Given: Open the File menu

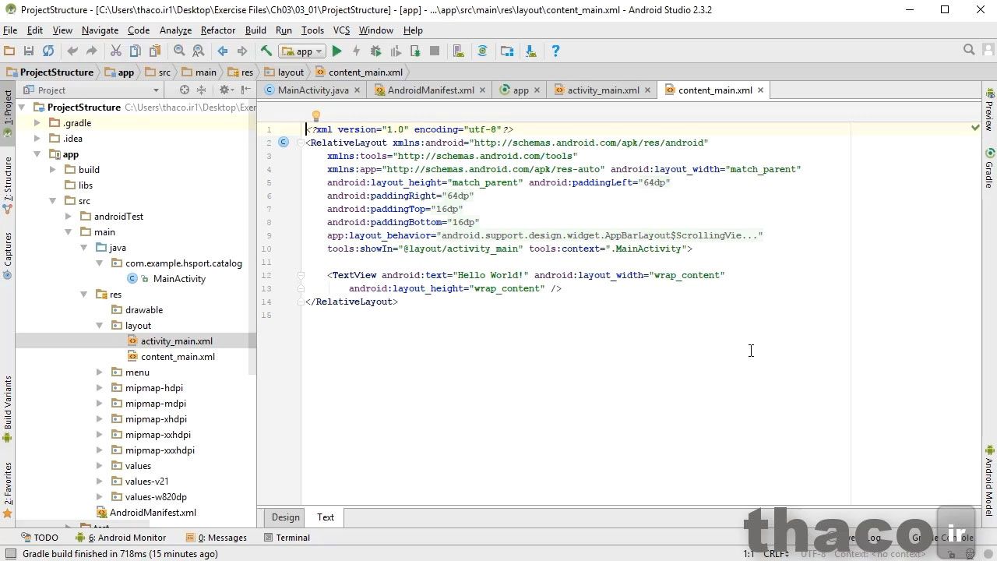Looking at the screenshot, I should [10, 30].
